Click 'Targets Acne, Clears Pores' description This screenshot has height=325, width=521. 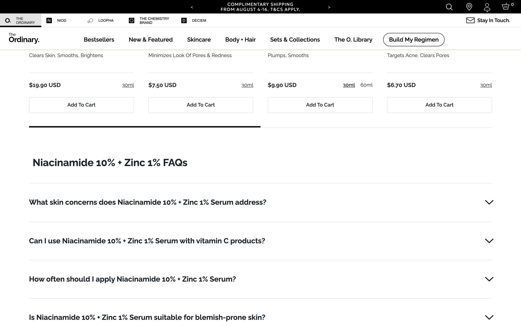(x=418, y=55)
